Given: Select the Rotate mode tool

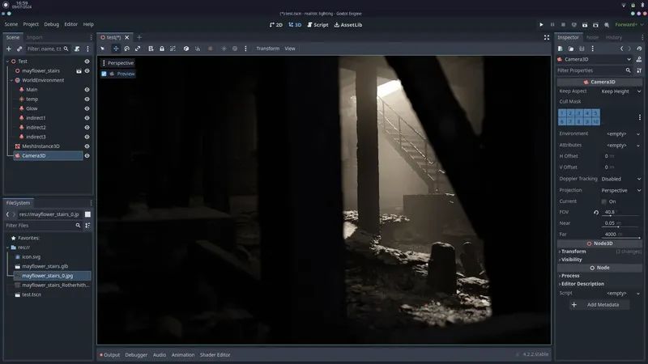Looking at the screenshot, I should (127, 49).
